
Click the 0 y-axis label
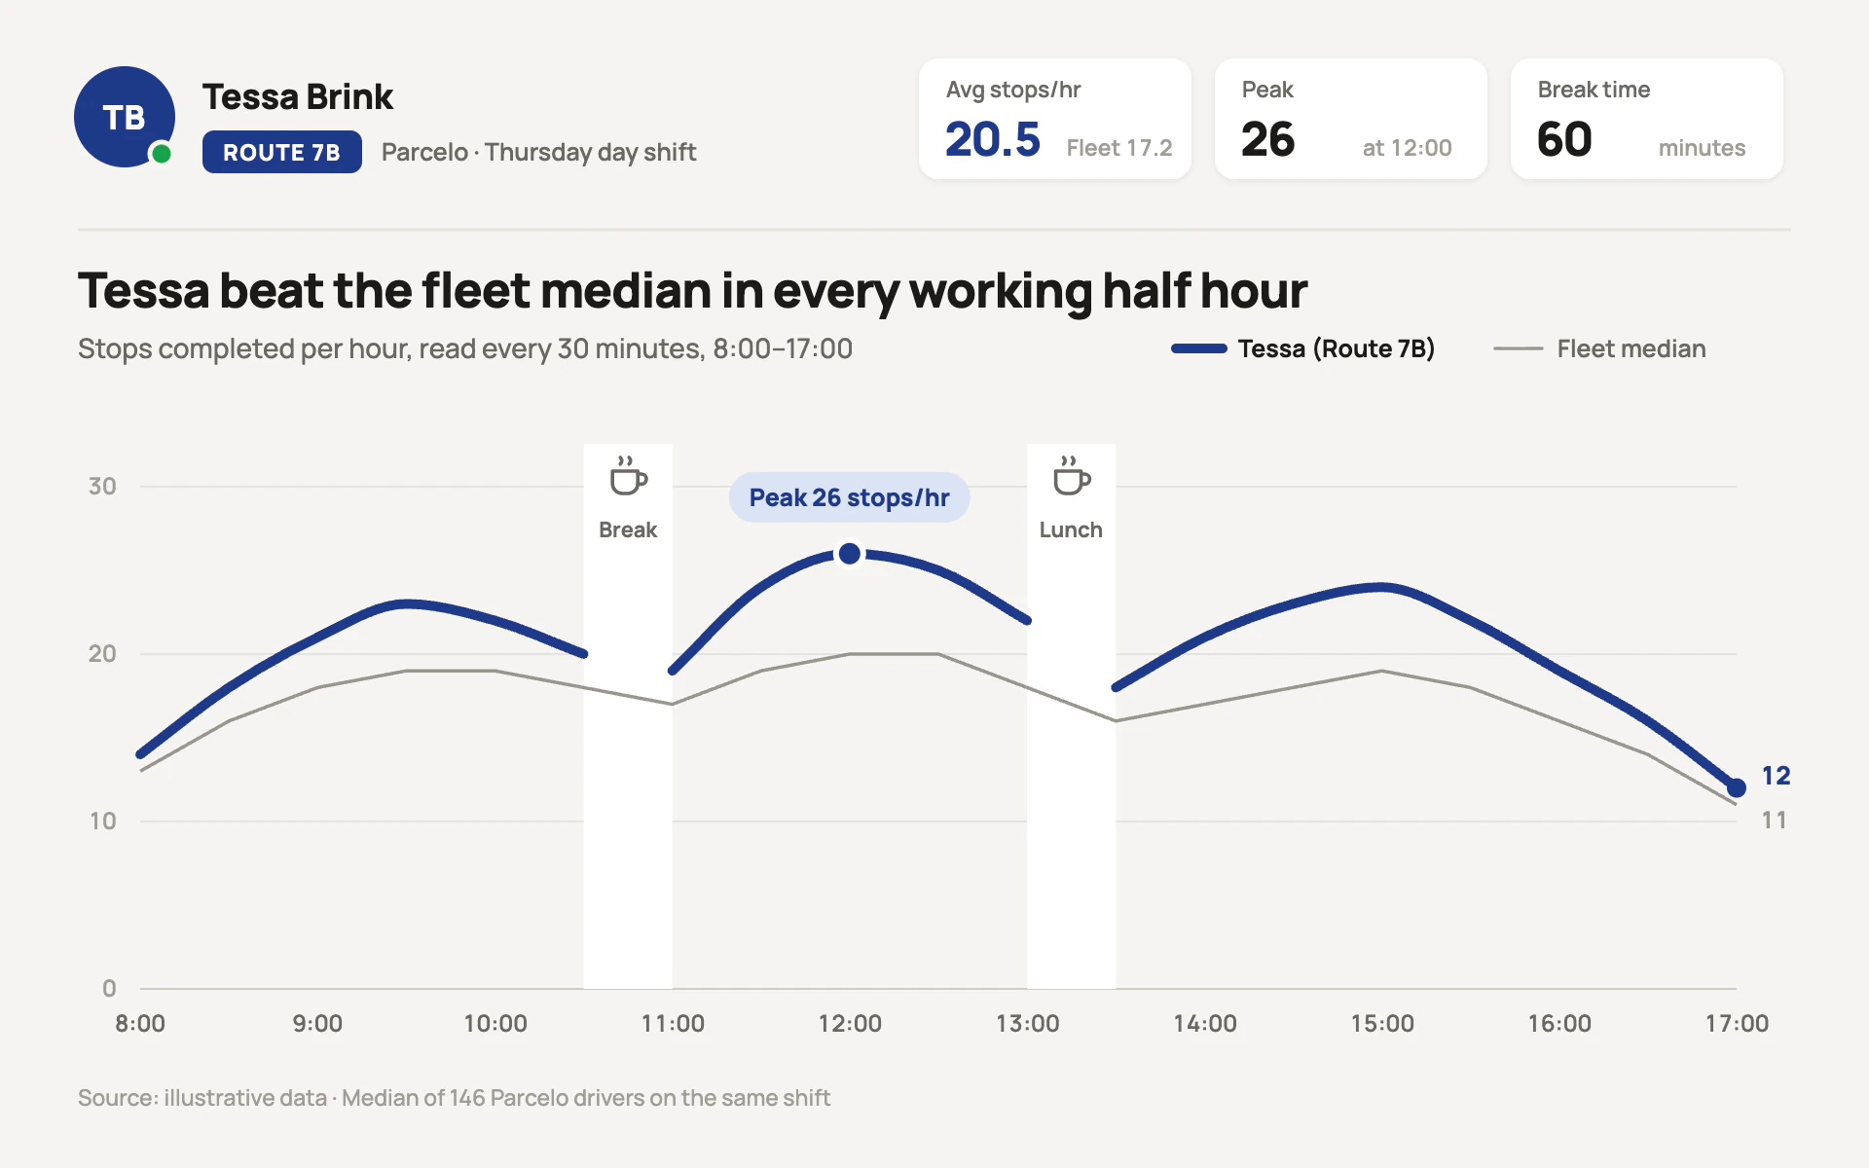[109, 988]
